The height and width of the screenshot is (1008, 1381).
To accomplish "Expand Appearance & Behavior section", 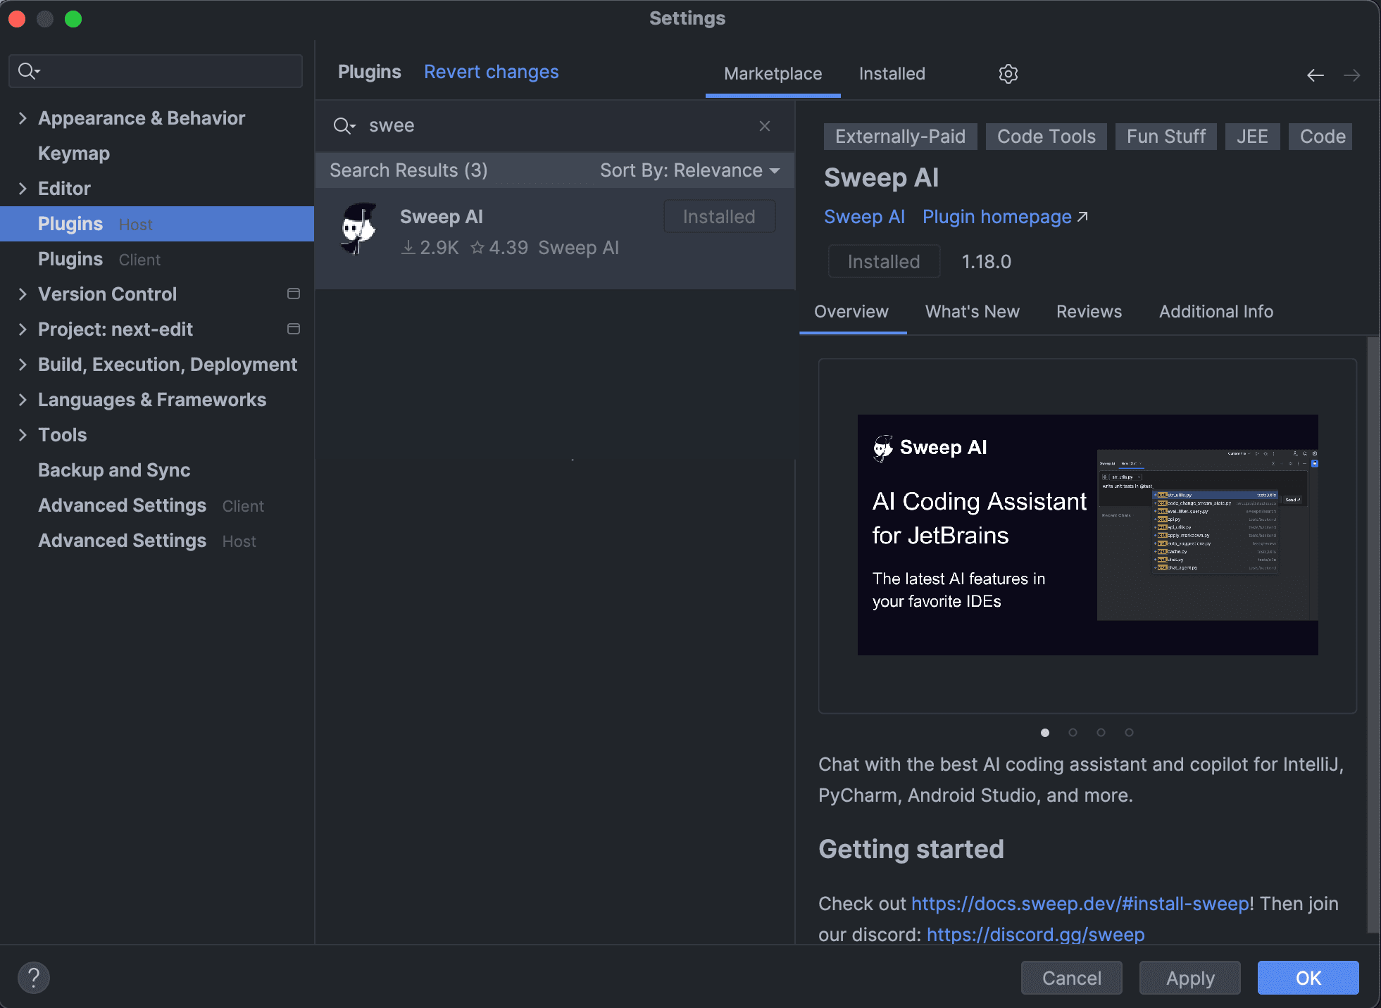I will point(23,118).
